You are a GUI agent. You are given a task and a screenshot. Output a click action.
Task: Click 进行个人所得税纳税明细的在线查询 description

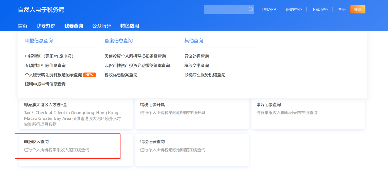pos(173,150)
